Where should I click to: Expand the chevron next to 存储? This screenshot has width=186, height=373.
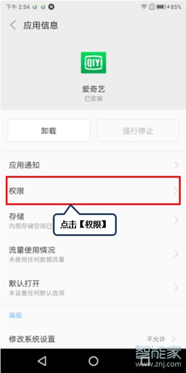(x=176, y=221)
